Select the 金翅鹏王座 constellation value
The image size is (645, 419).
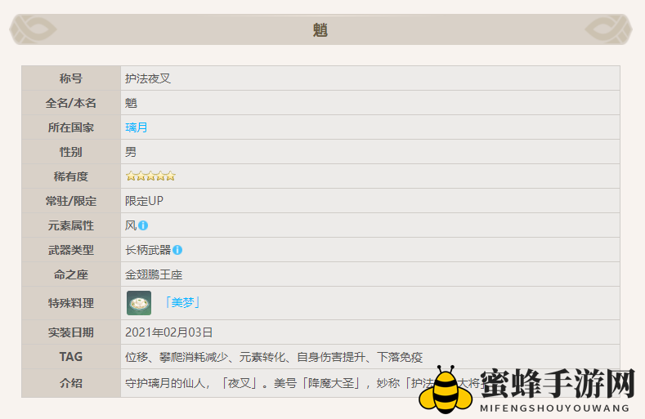(x=154, y=274)
